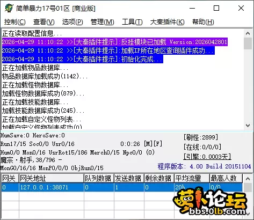Click the Run17/15 Soc0/0 status line
The height and width of the screenshot is (220, 254).
click(37, 144)
